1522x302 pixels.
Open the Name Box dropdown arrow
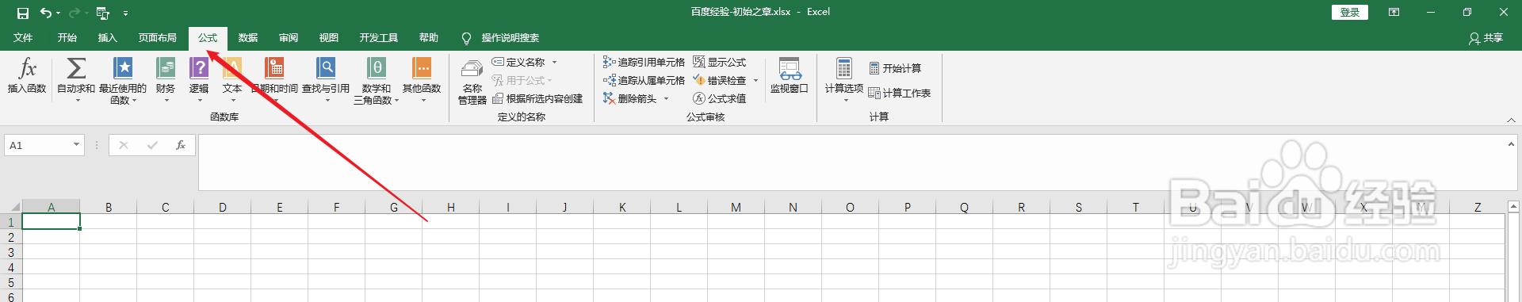coord(77,145)
